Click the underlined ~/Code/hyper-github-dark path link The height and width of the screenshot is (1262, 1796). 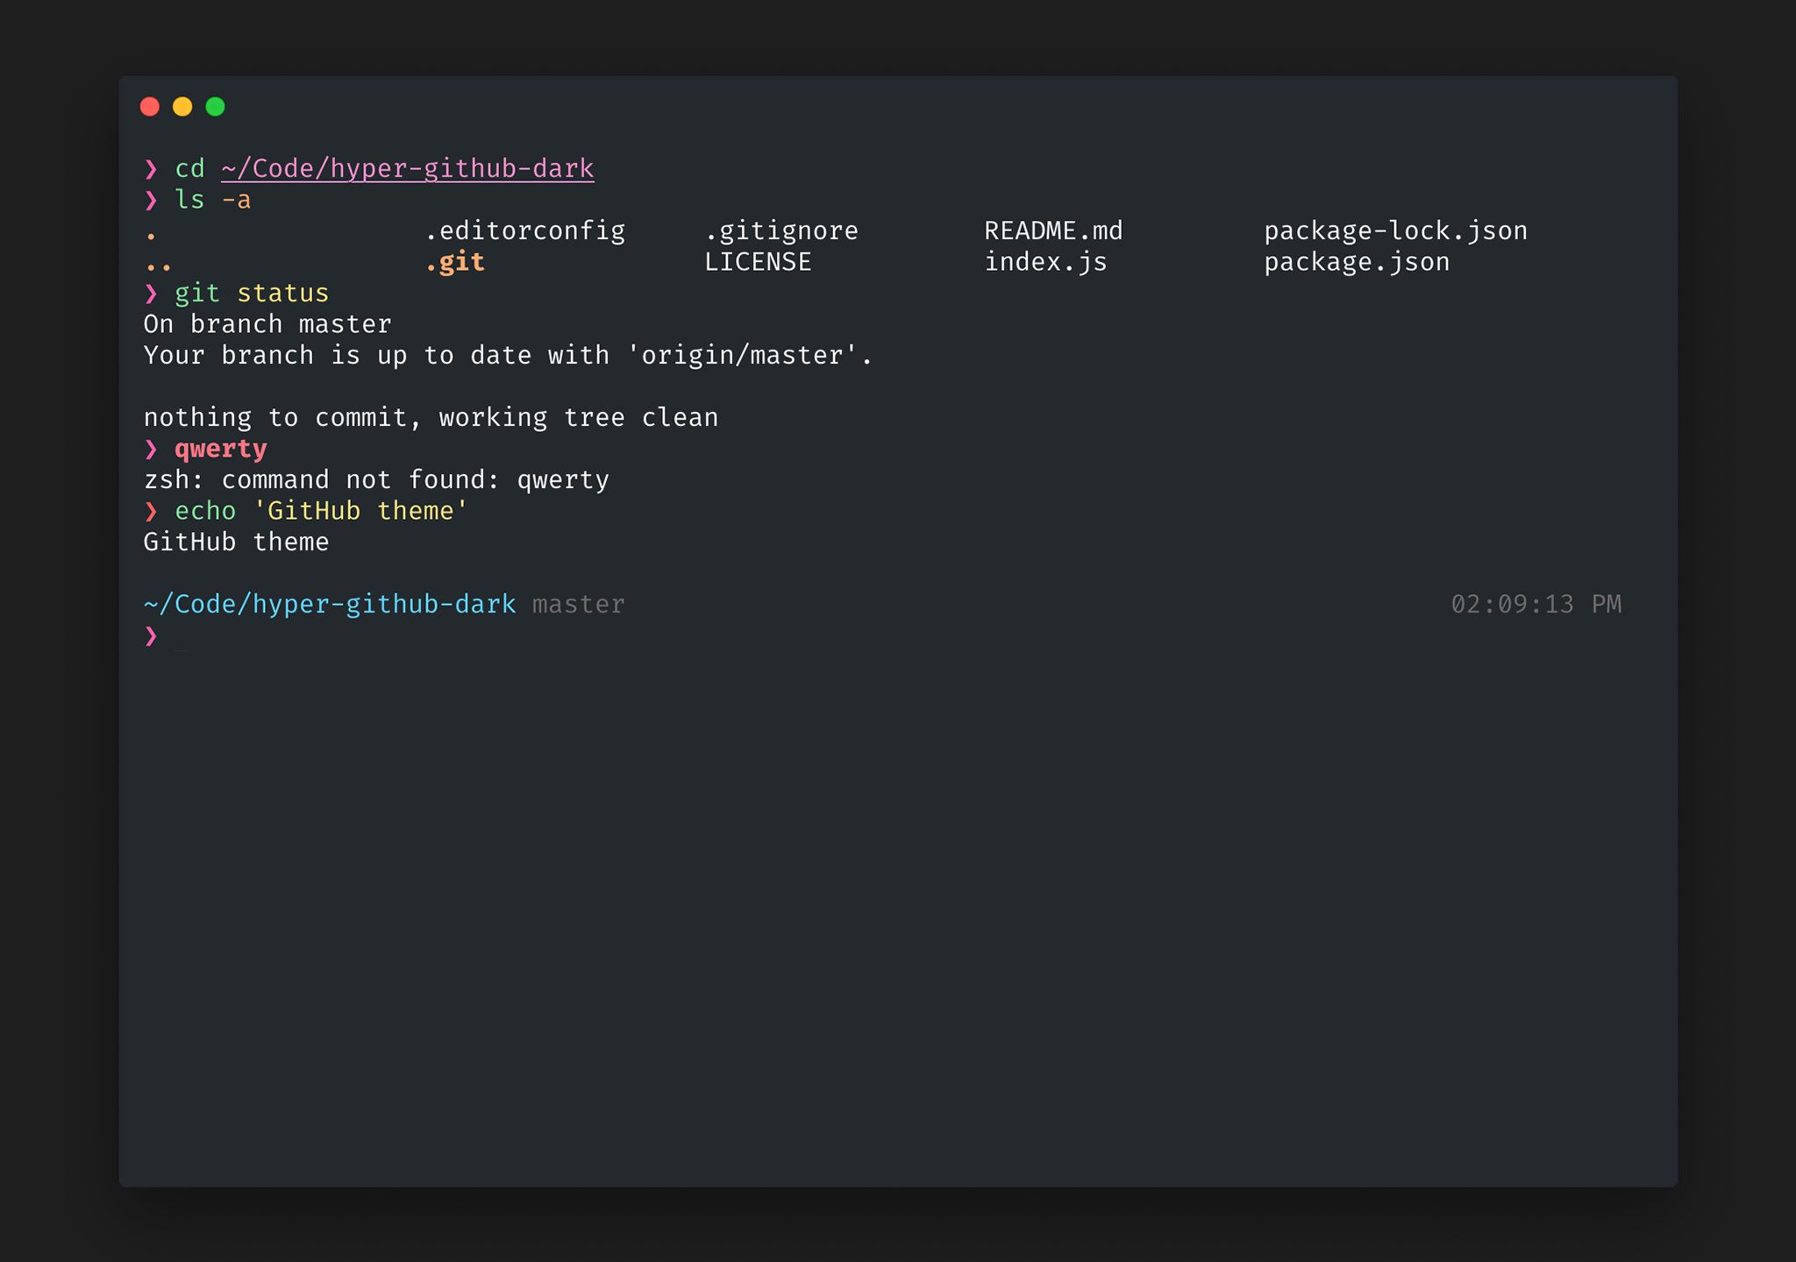(x=407, y=168)
